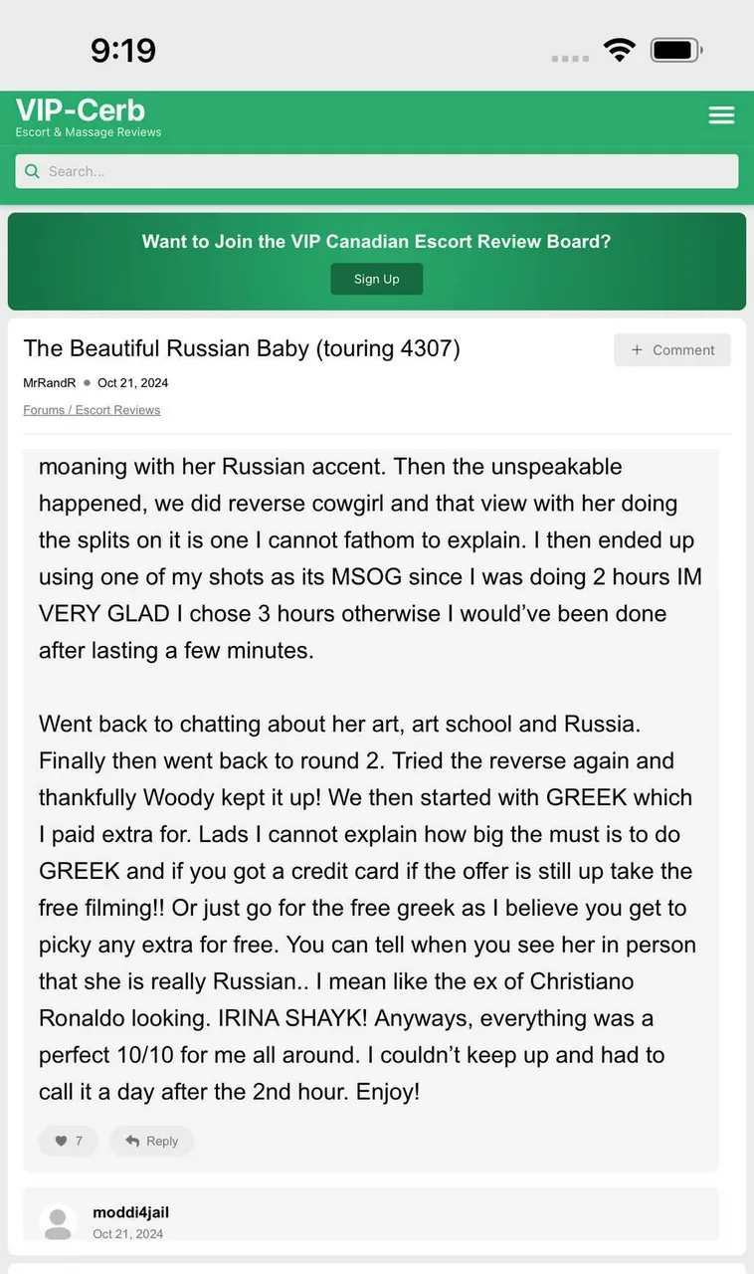Tap the moddi4jail user avatar
Viewport: 754px width, 1274px height.
(x=58, y=1222)
